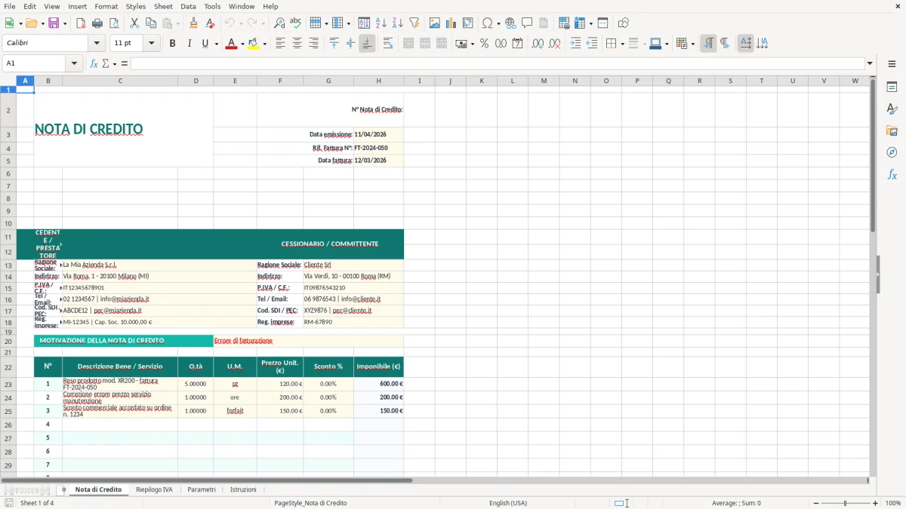Screen dimensions: 906x509
Task: Click the yellow Highlighting Color swatch
Action: coord(253,44)
